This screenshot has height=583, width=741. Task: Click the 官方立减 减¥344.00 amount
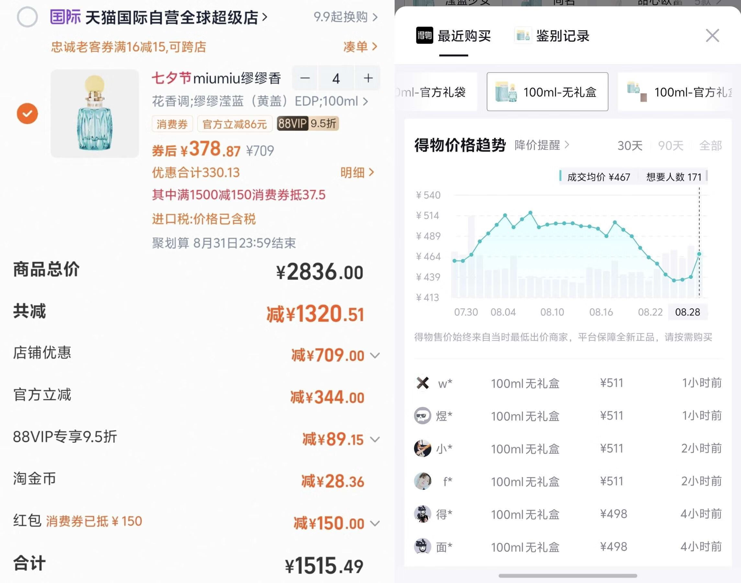click(327, 397)
